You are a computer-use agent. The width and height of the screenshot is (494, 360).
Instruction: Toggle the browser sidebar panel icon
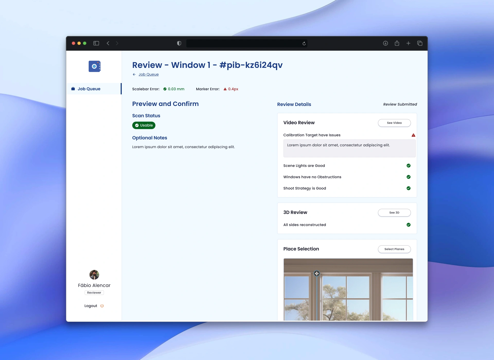96,43
